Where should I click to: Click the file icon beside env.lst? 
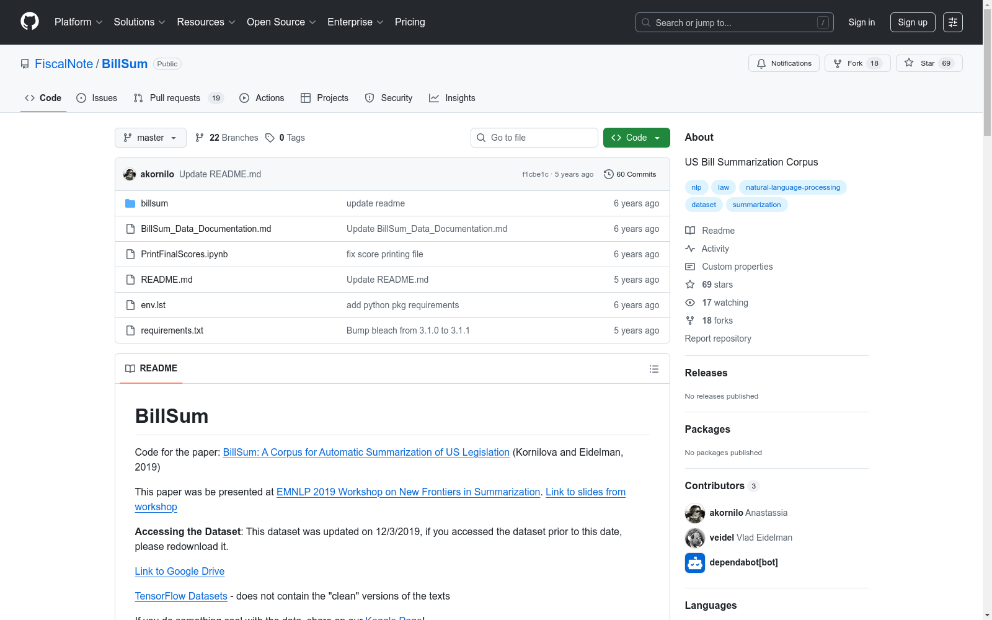point(130,305)
